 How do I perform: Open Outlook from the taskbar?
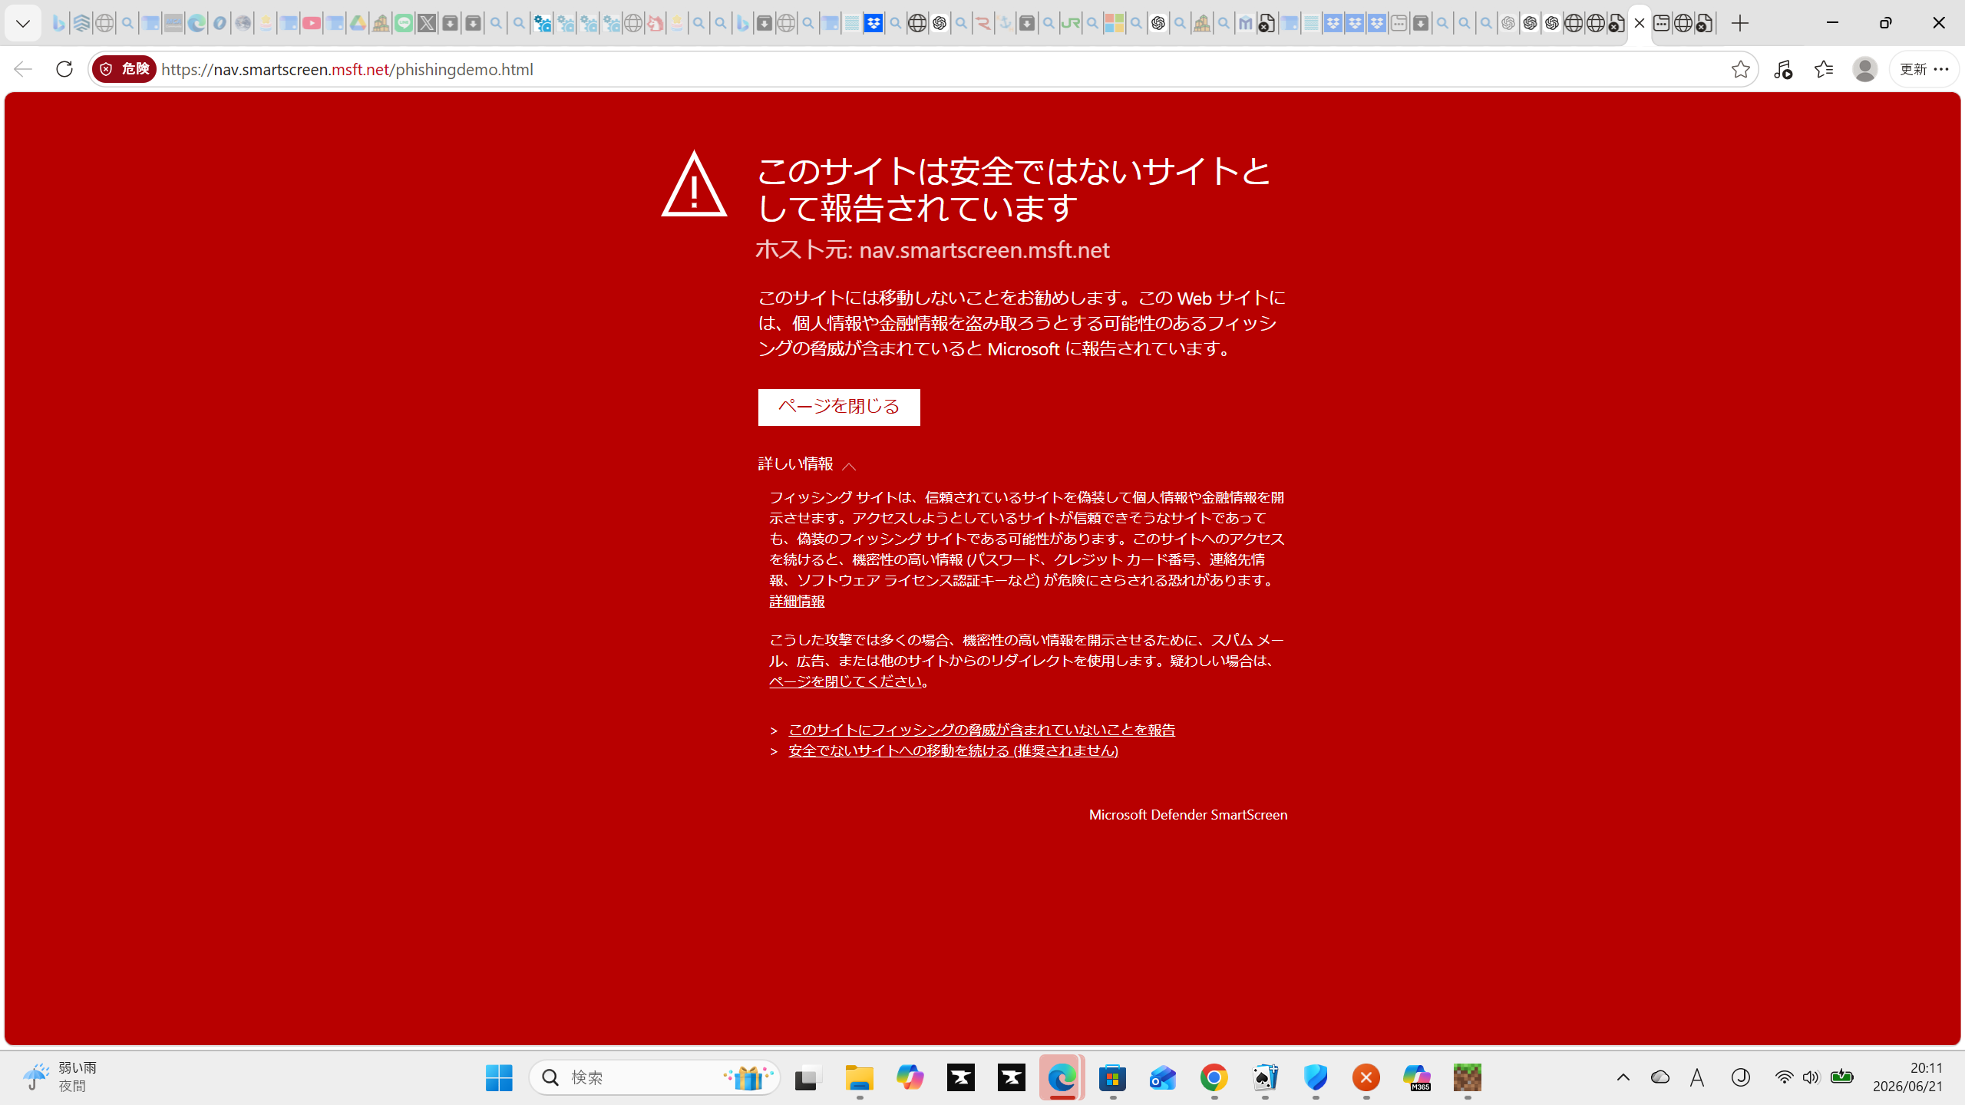(x=1163, y=1077)
